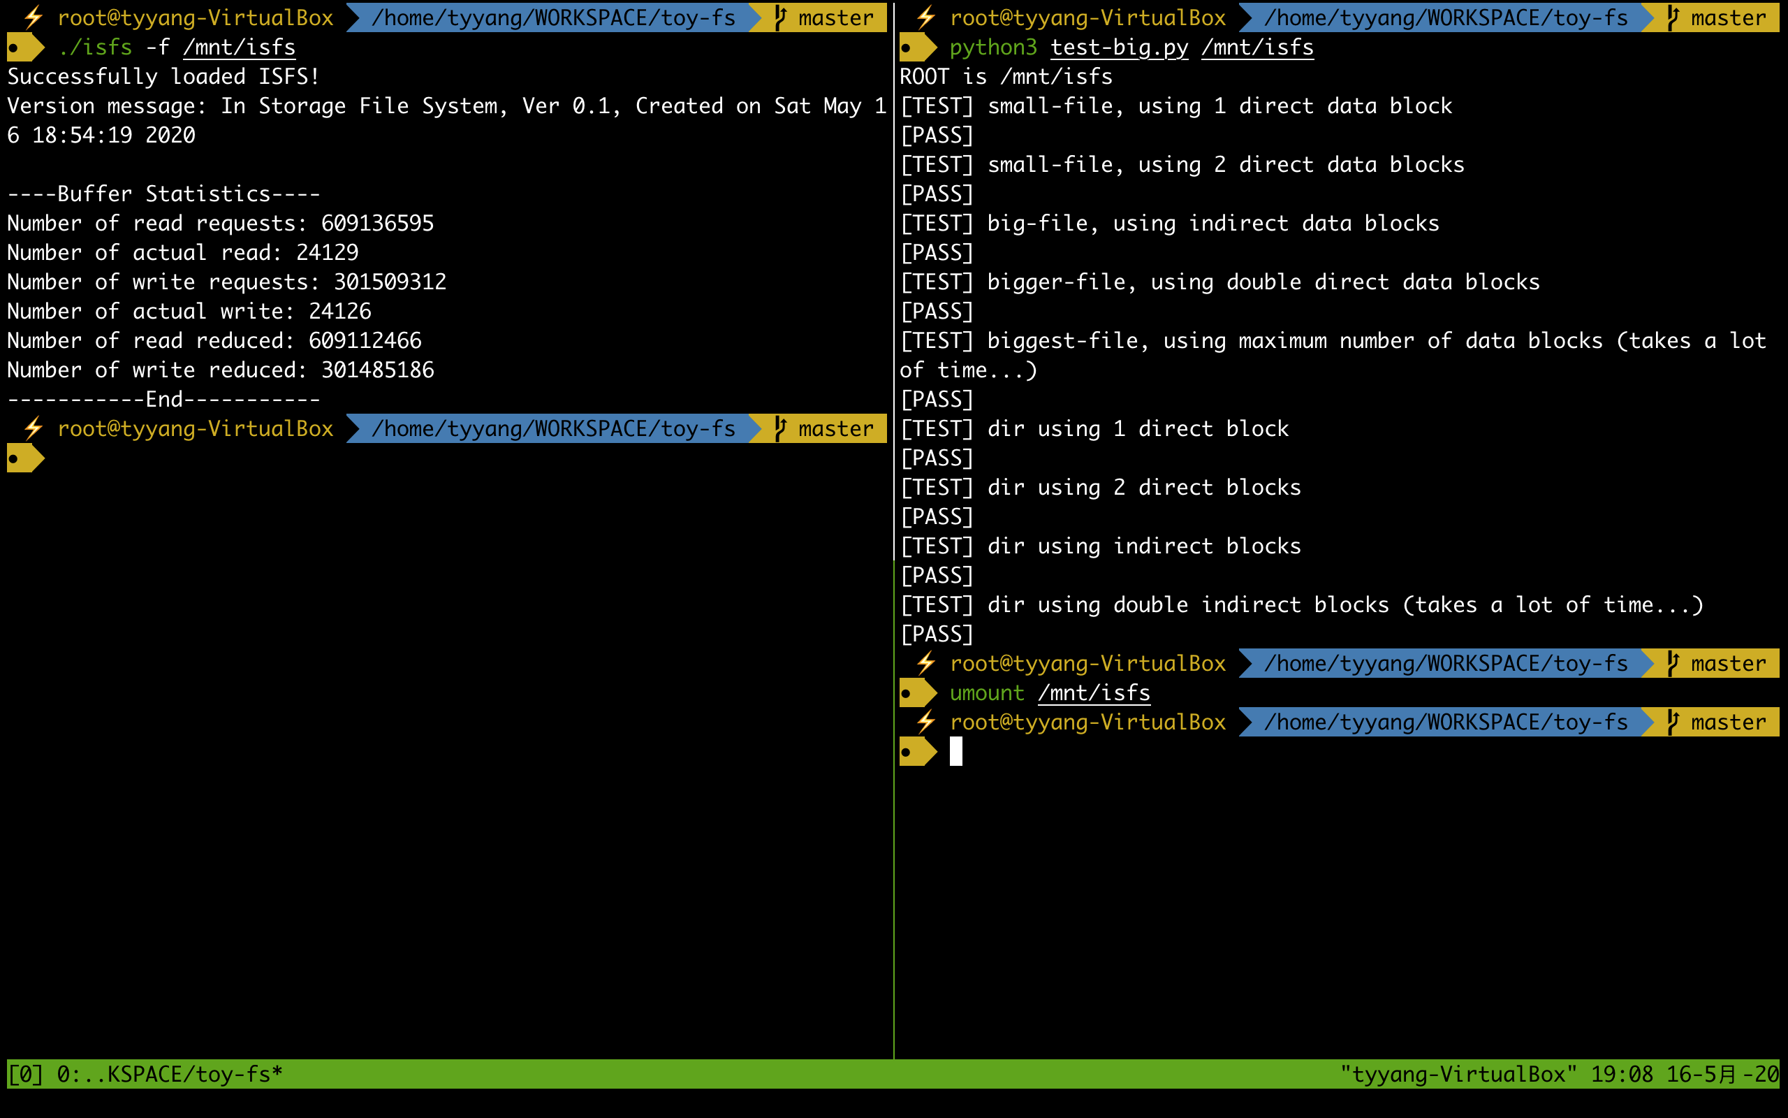Click the yellow prompt tag before umount command

point(918,693)
